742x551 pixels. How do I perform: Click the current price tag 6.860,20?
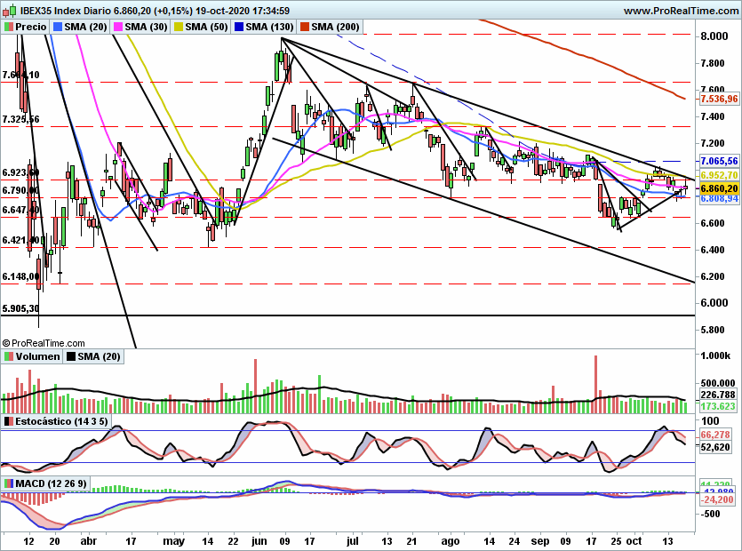coord(719,188)
